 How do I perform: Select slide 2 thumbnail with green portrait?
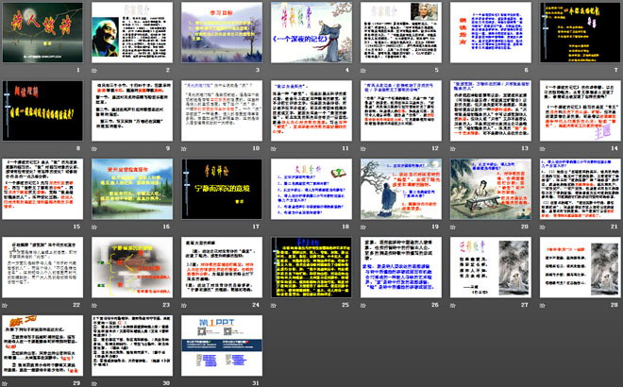(132, 32)
